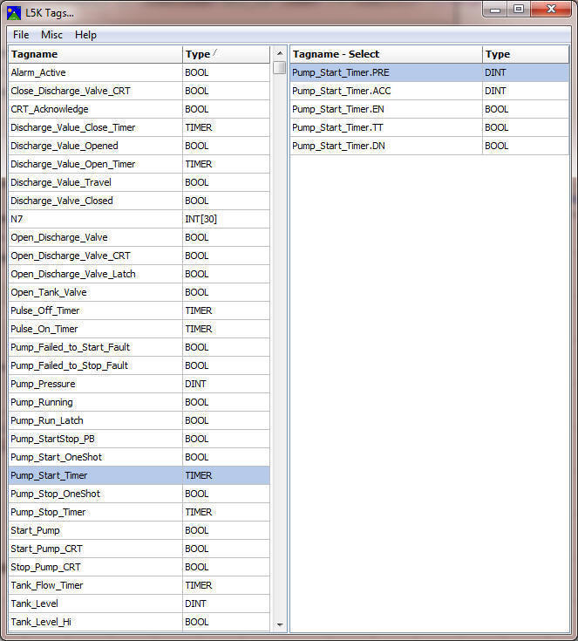The image size is (578, 641).
Task: Select the Open_Discharge_Valve_CRT tag
Action: pos(139,256)
